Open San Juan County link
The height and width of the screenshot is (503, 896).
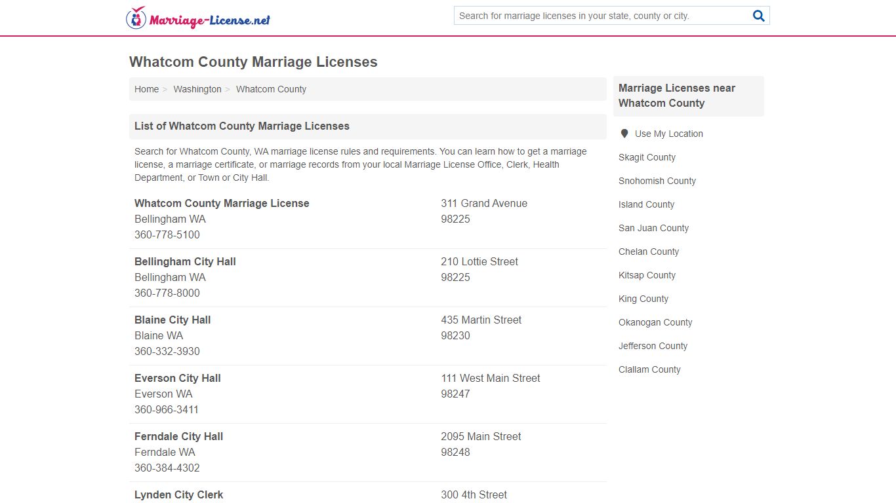point(653,228)
